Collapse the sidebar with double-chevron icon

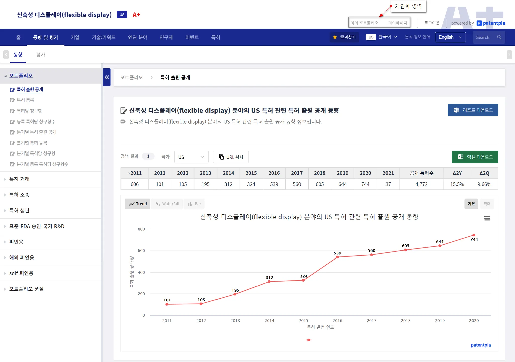[x=107, y=77]
